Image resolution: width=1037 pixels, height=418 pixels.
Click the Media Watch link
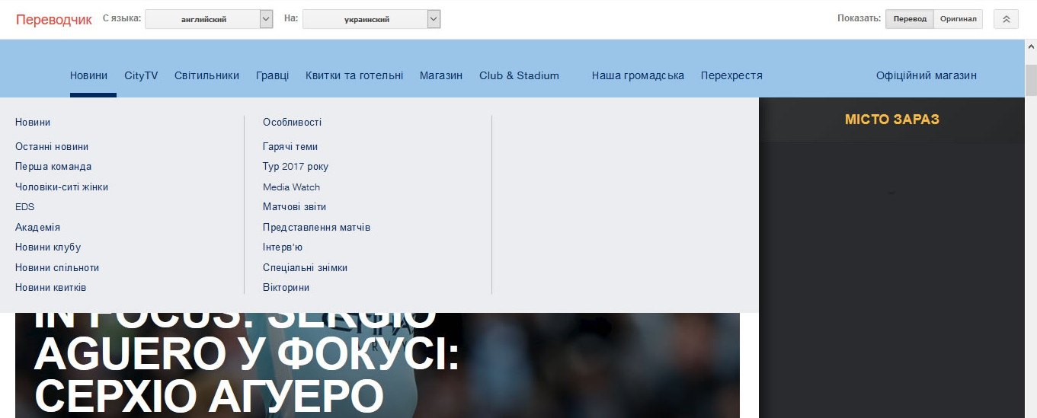point(291,187)
